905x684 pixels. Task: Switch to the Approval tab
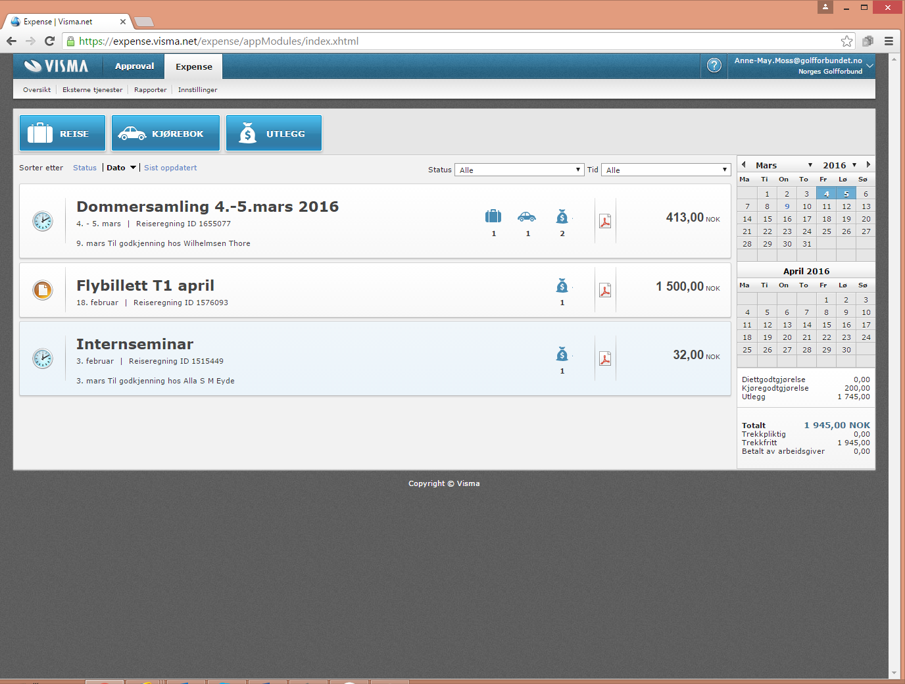pyautogui.click(x=134, y=66)
